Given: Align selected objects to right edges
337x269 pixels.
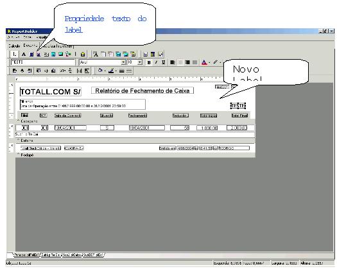Looking at the screenshot, I should 30,71.
